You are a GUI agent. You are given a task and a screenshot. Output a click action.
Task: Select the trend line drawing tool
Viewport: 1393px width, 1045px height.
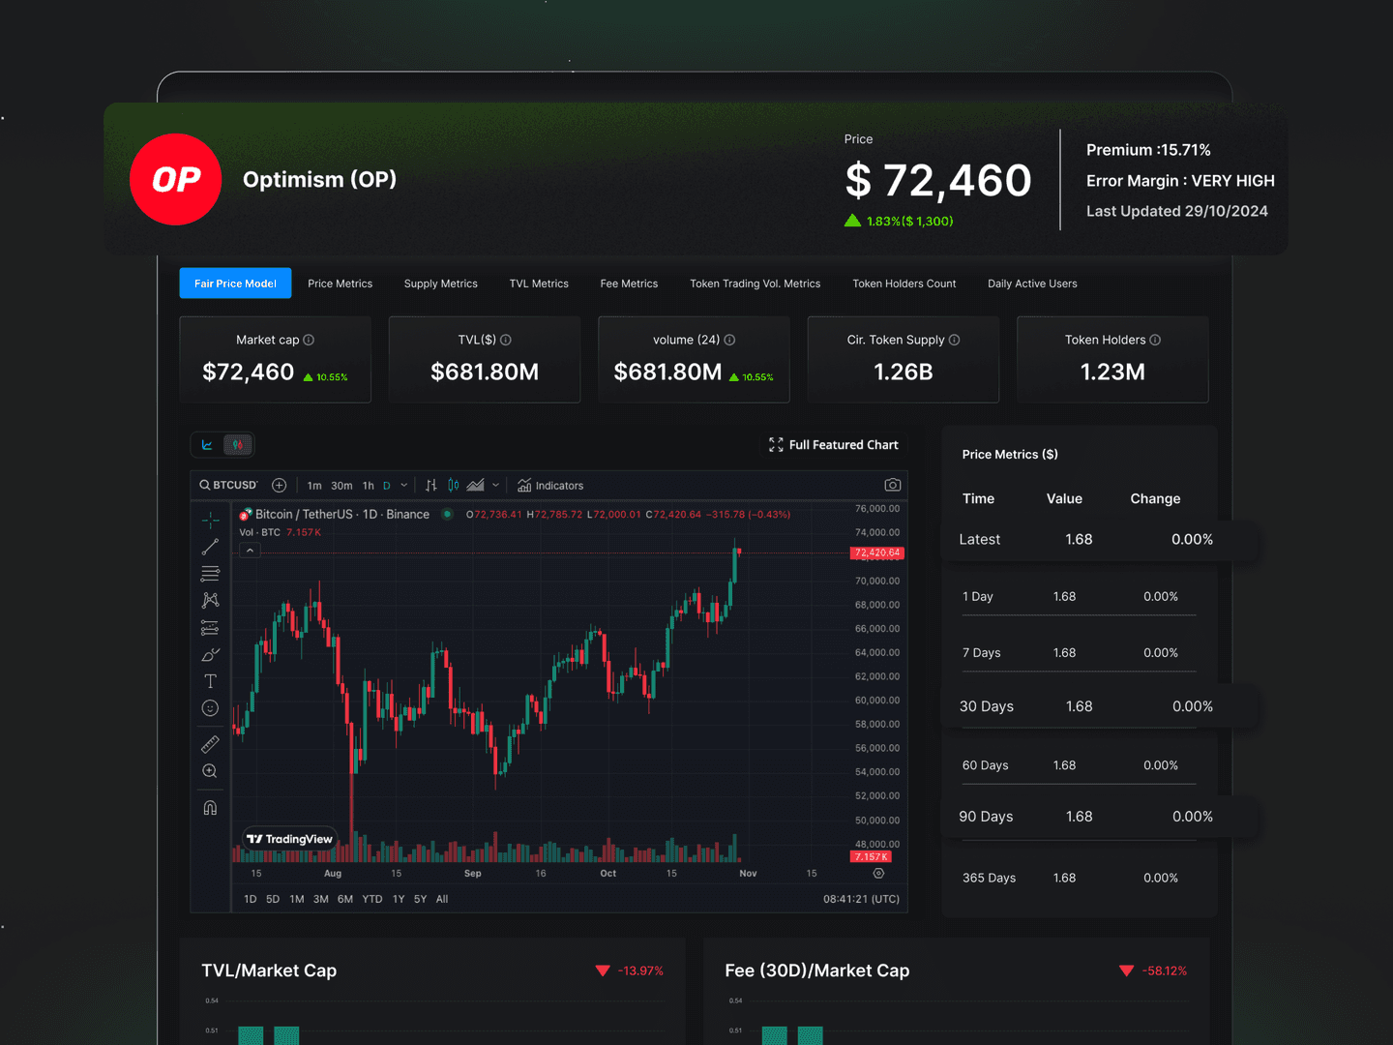click(x=209, y=547)
